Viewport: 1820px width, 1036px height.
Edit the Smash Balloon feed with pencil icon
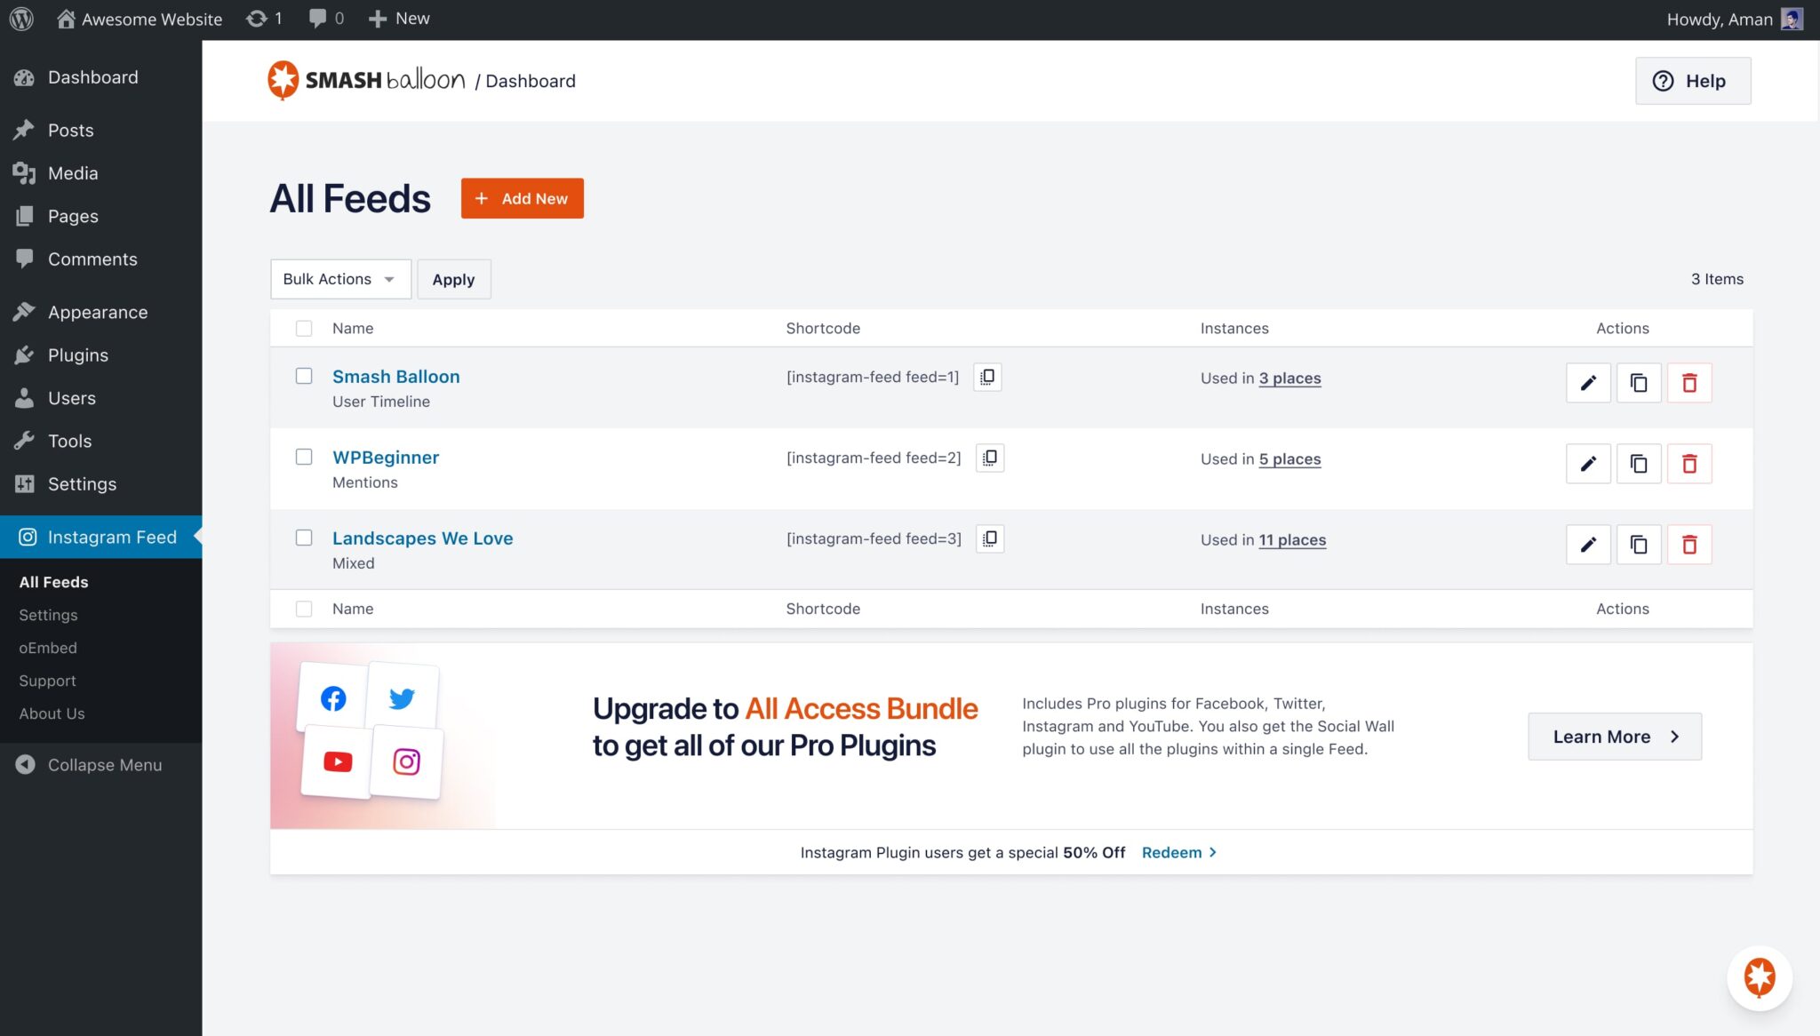pyautogui.click(x=1587, y=383)
